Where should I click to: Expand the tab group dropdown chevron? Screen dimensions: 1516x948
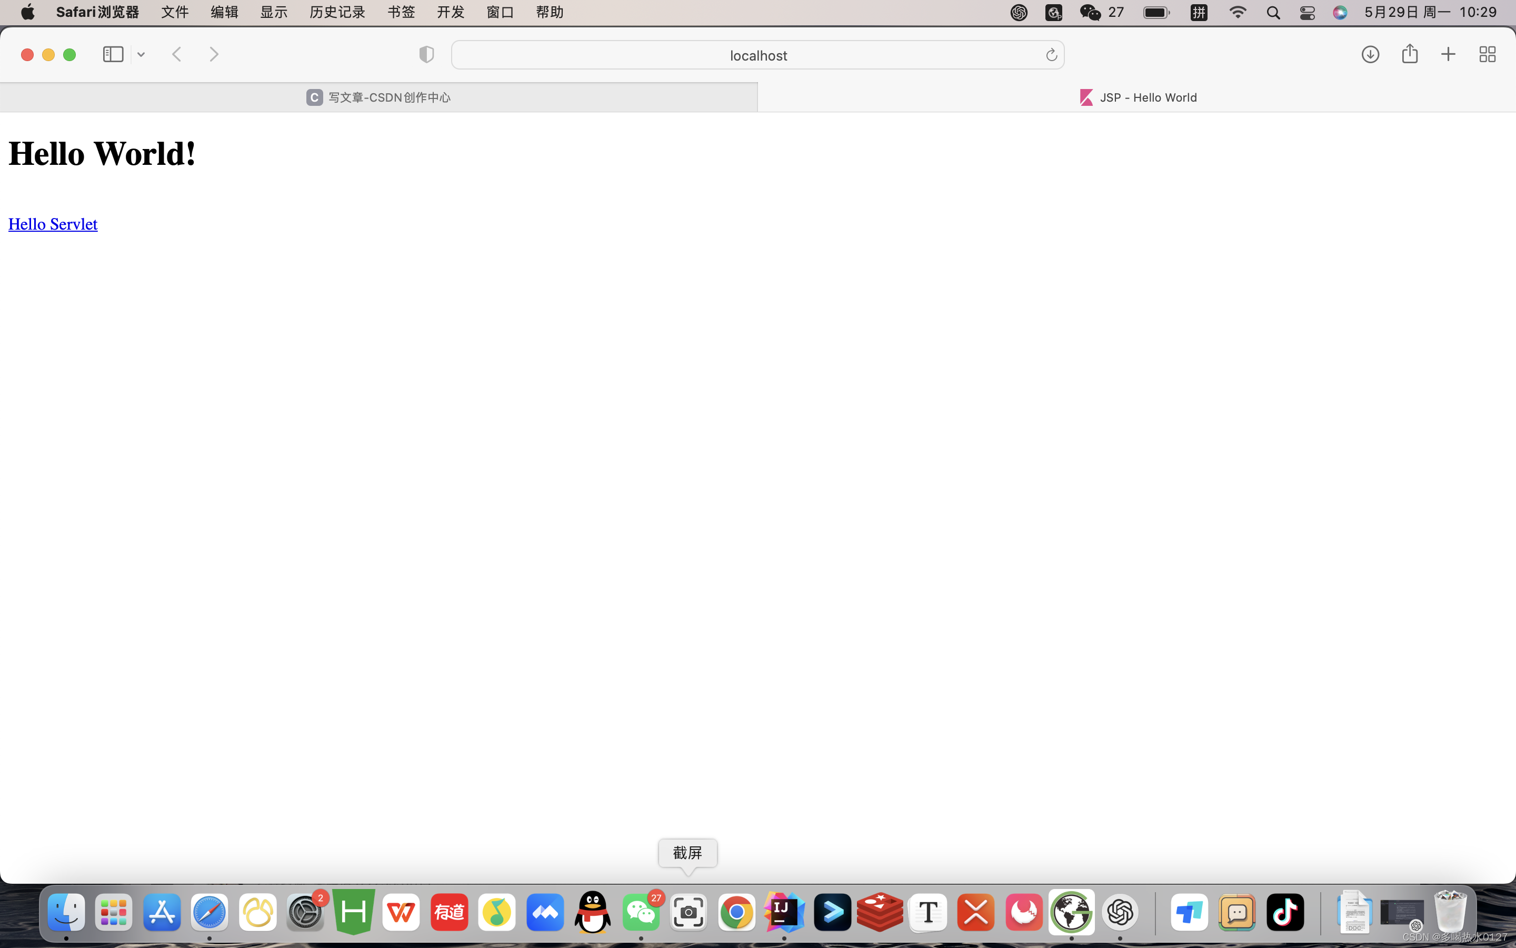(141, 55)
